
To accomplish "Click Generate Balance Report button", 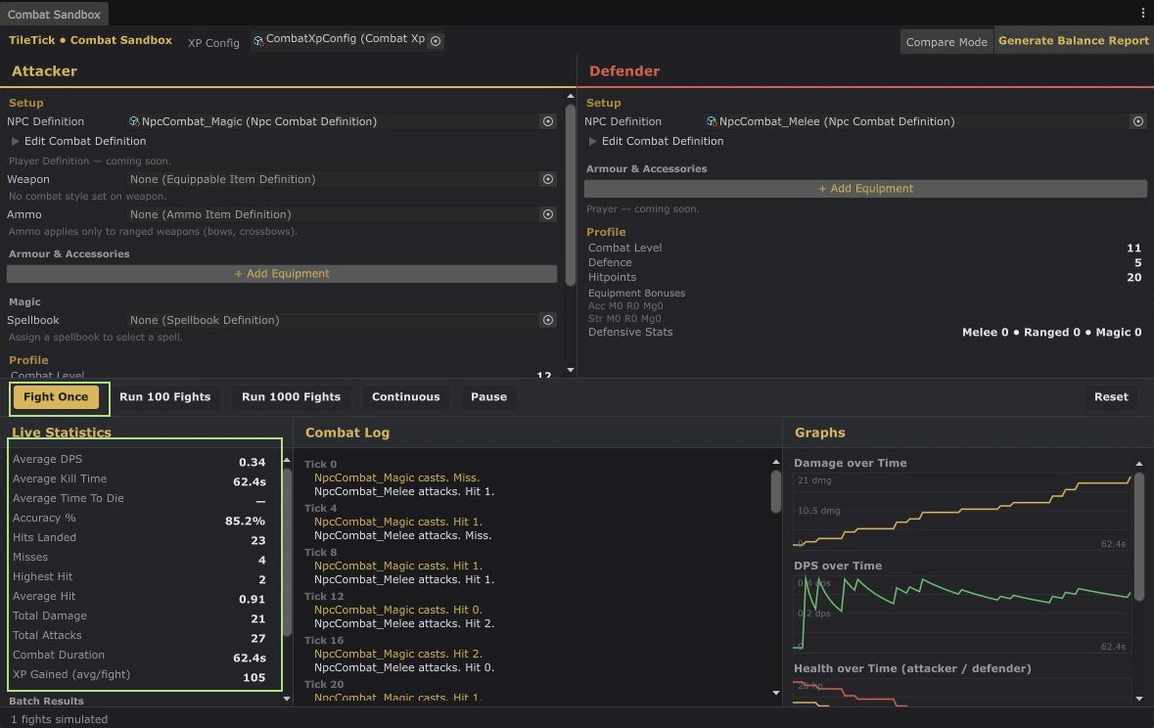I will pyautogui.click(x=1073, y=41).
